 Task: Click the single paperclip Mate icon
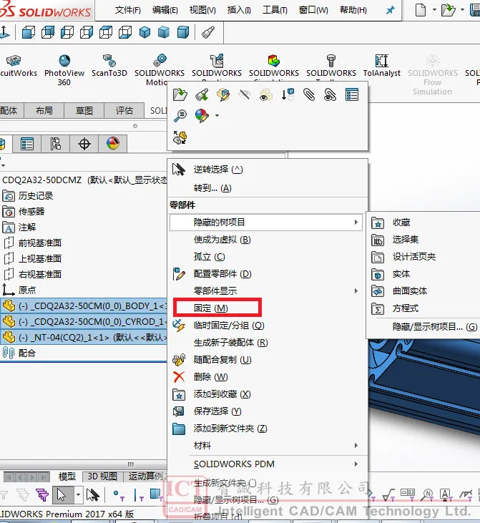pyautogui.click(x=309, y=94)
